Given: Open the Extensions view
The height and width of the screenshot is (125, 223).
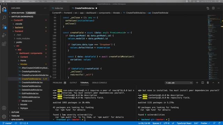Looking at the screenshot, I should pos(4,44).
